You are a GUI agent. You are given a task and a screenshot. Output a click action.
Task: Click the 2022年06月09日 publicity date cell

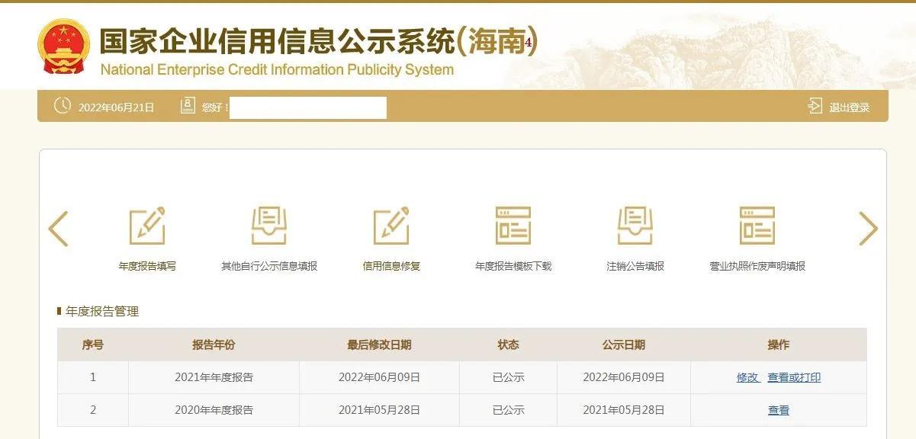[624, 377]
